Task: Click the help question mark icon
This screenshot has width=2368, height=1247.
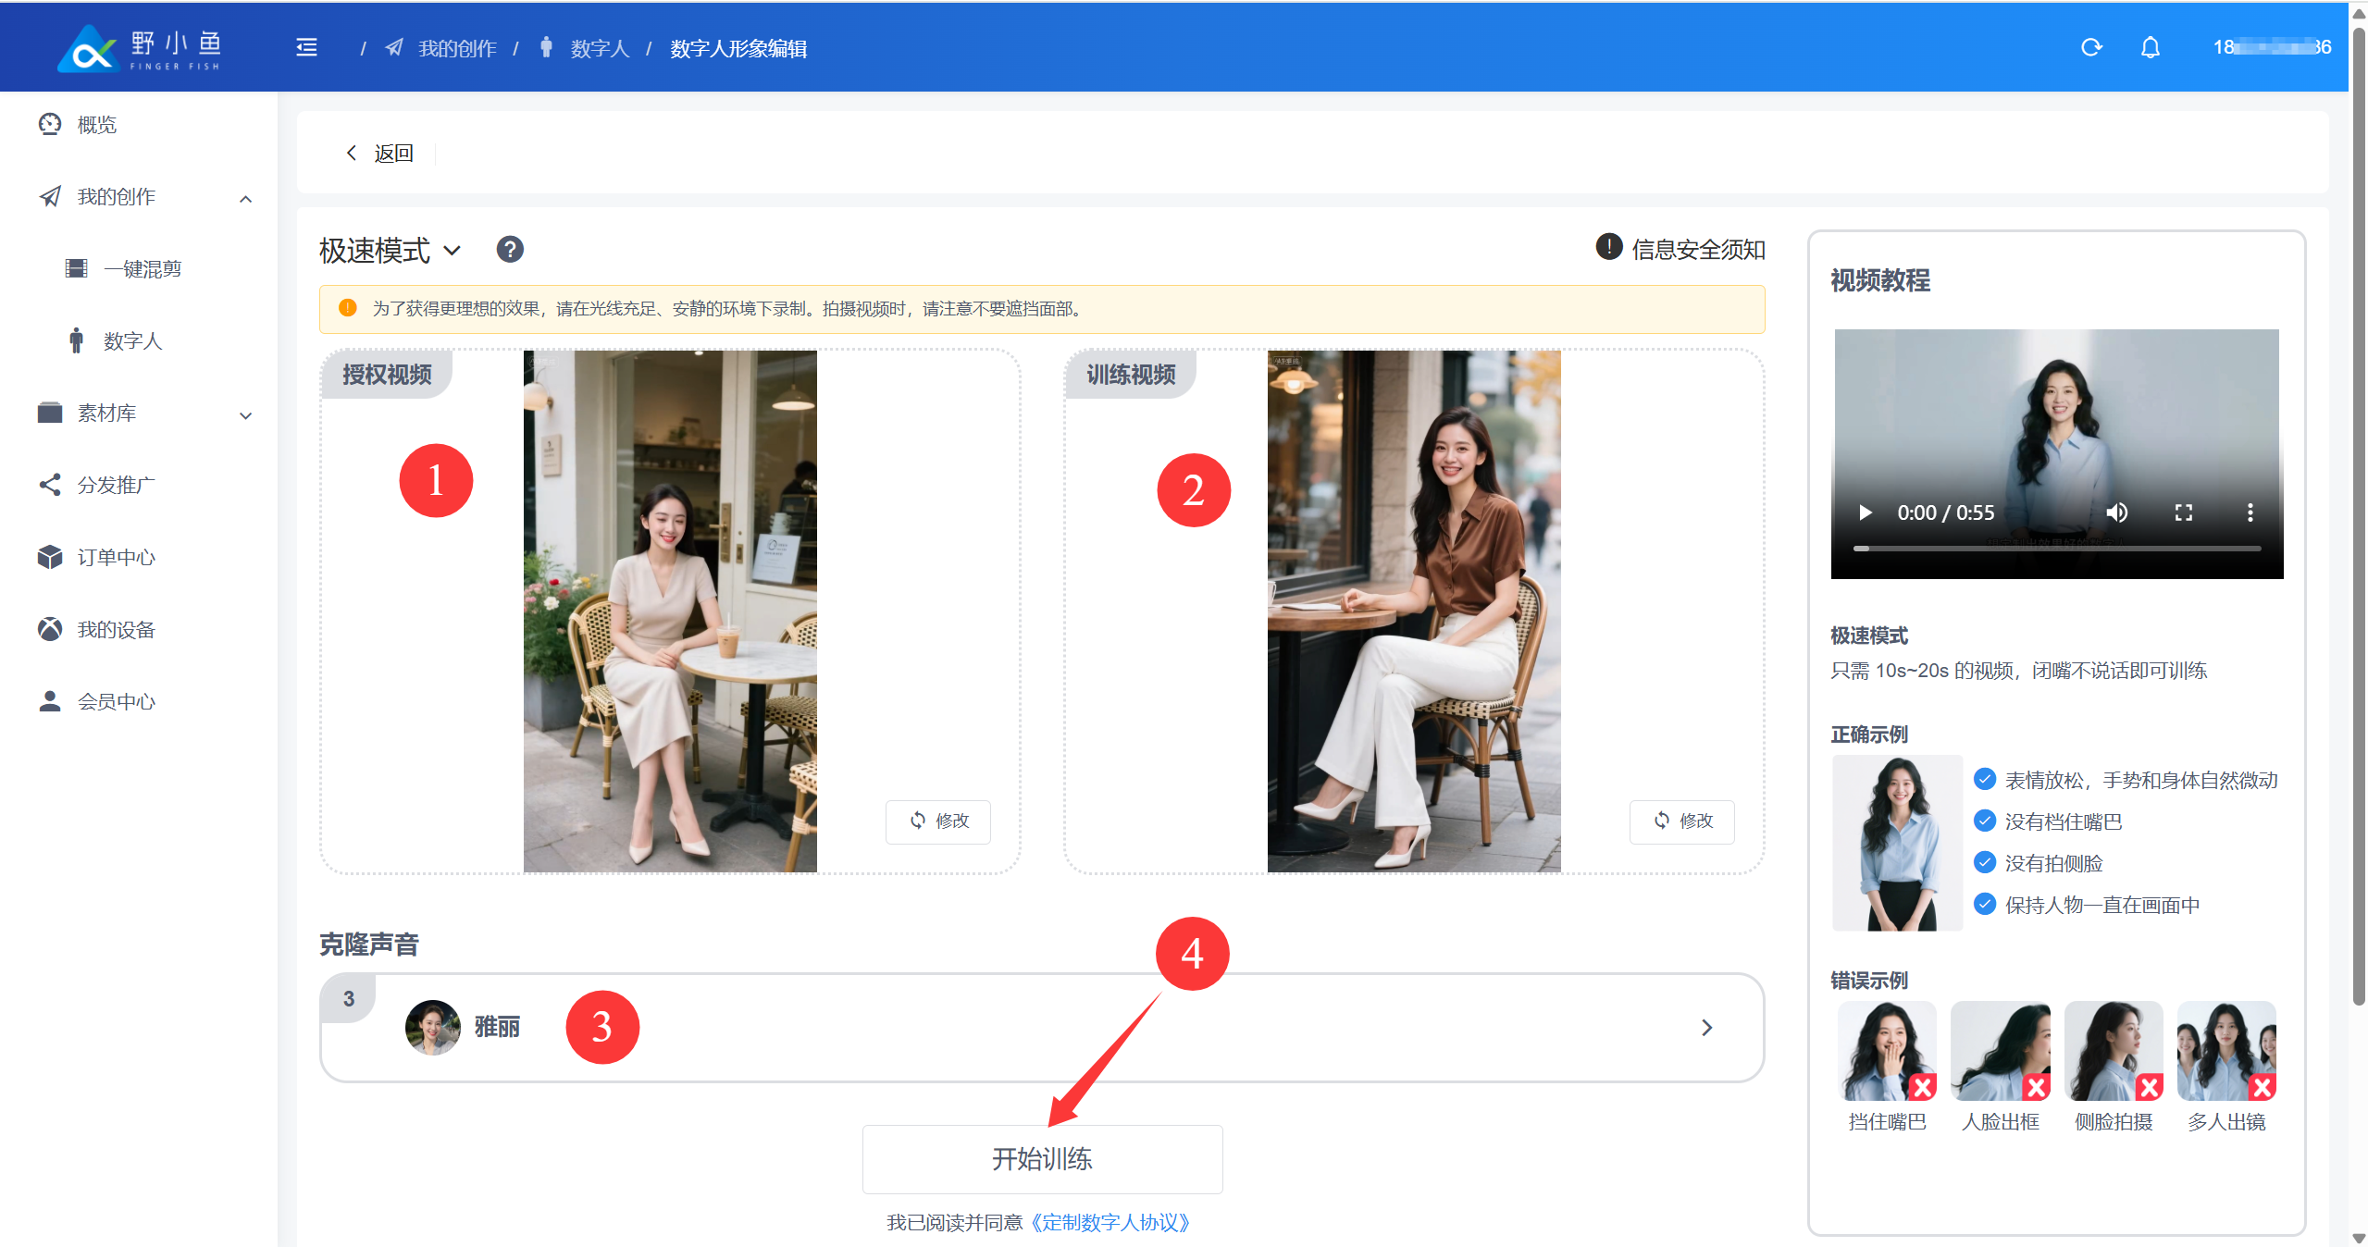Action: [510, 250]
